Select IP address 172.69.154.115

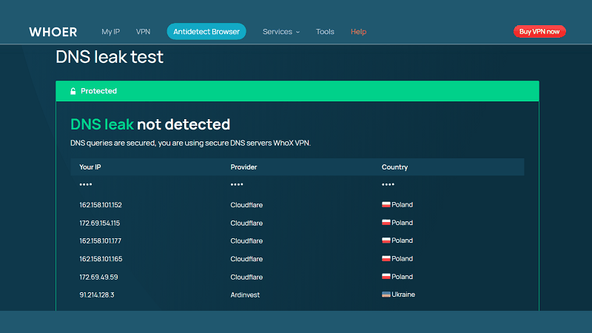click(x=100, y=223)
